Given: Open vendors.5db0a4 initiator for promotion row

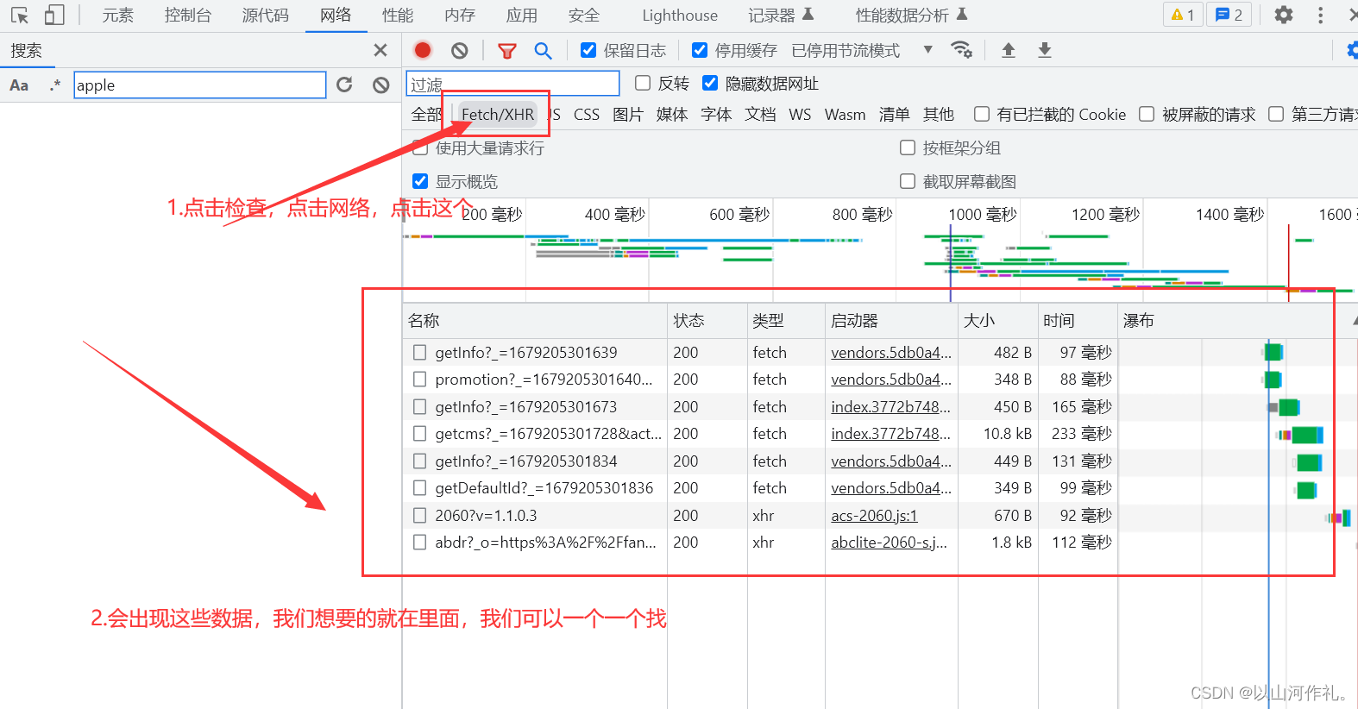Looking at the screenshot, I should (x=891, y=380).
